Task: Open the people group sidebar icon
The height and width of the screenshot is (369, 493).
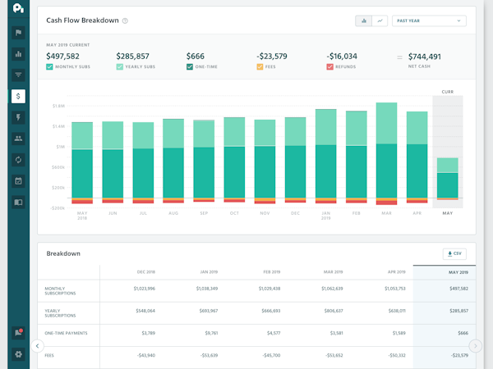Action: click(18, 139)
